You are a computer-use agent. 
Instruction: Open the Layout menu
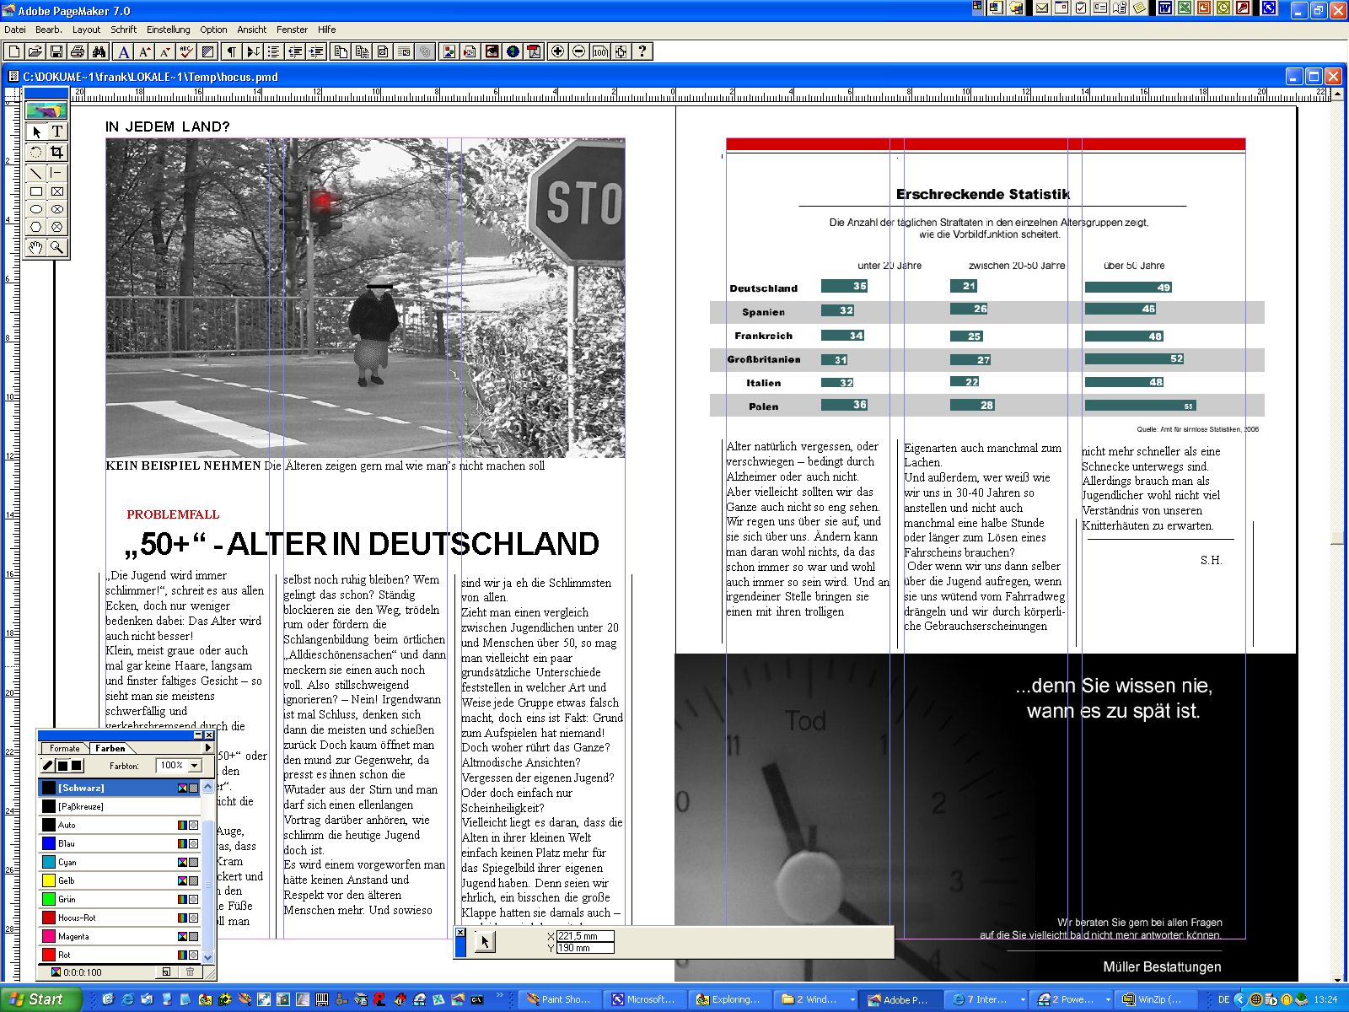[x=87, y=30]
